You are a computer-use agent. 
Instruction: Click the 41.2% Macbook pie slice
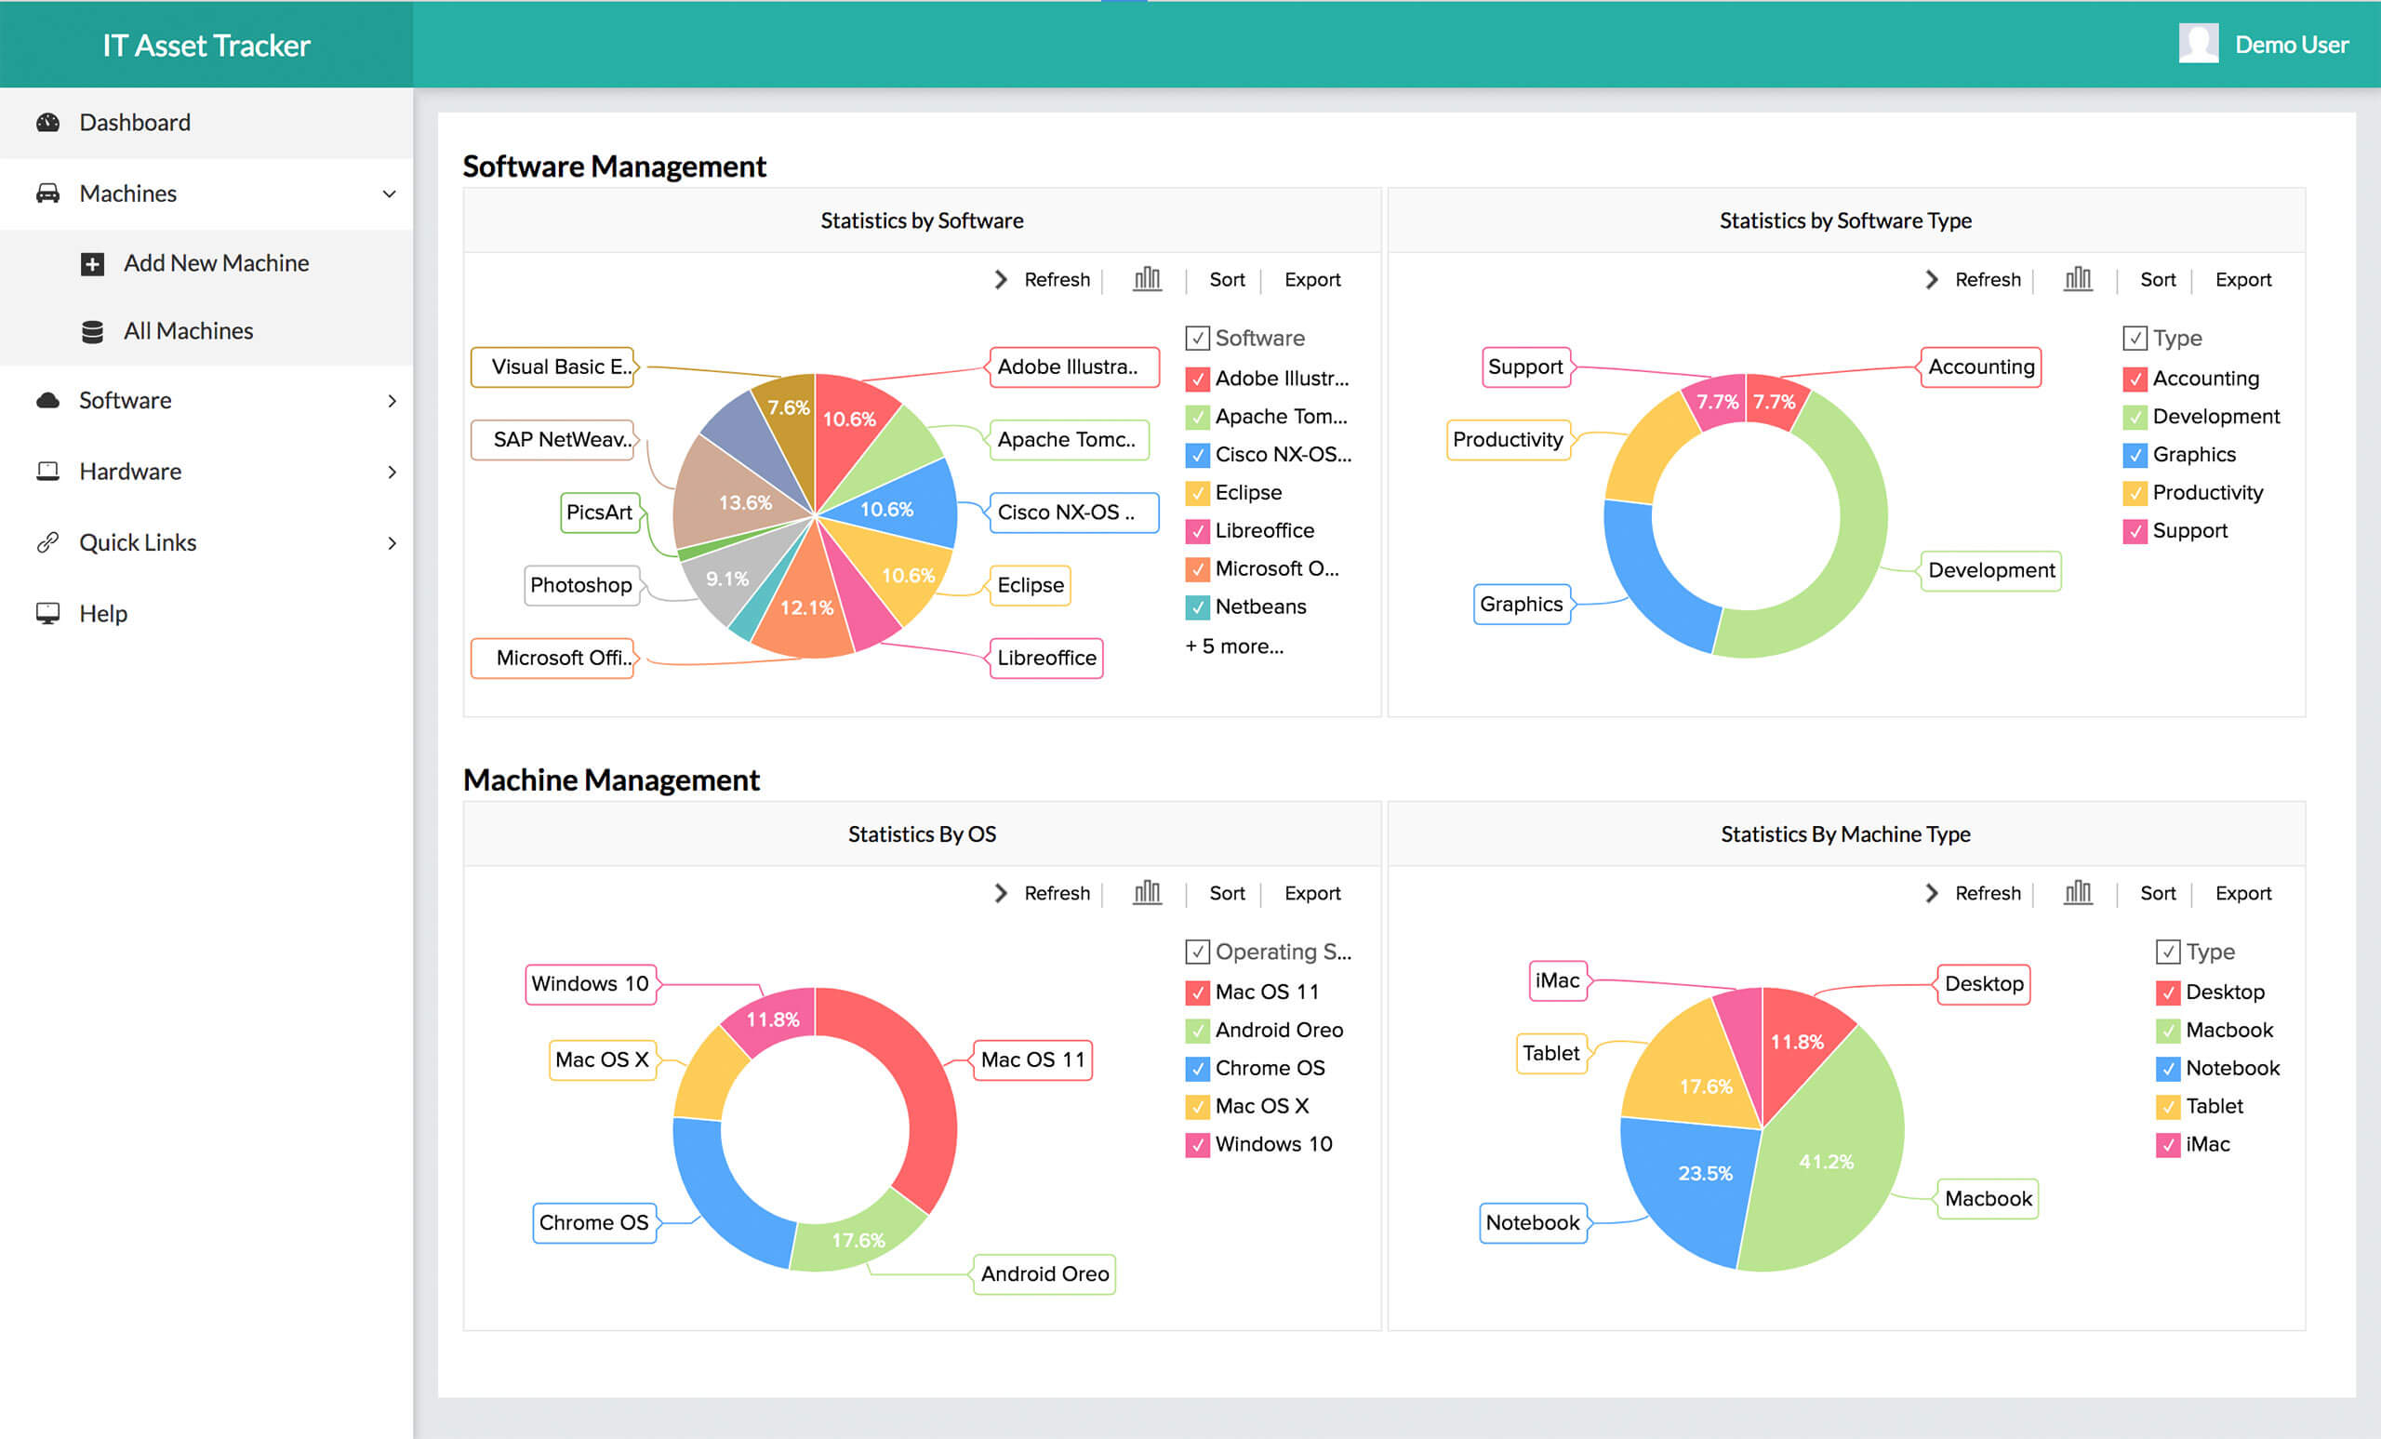point(1827,1160)
